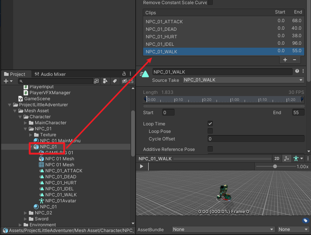The width and height of the screenshot is (311, 235).
Task: Enable the Loop Pose checkbox
Action: (x=210, y=131)
